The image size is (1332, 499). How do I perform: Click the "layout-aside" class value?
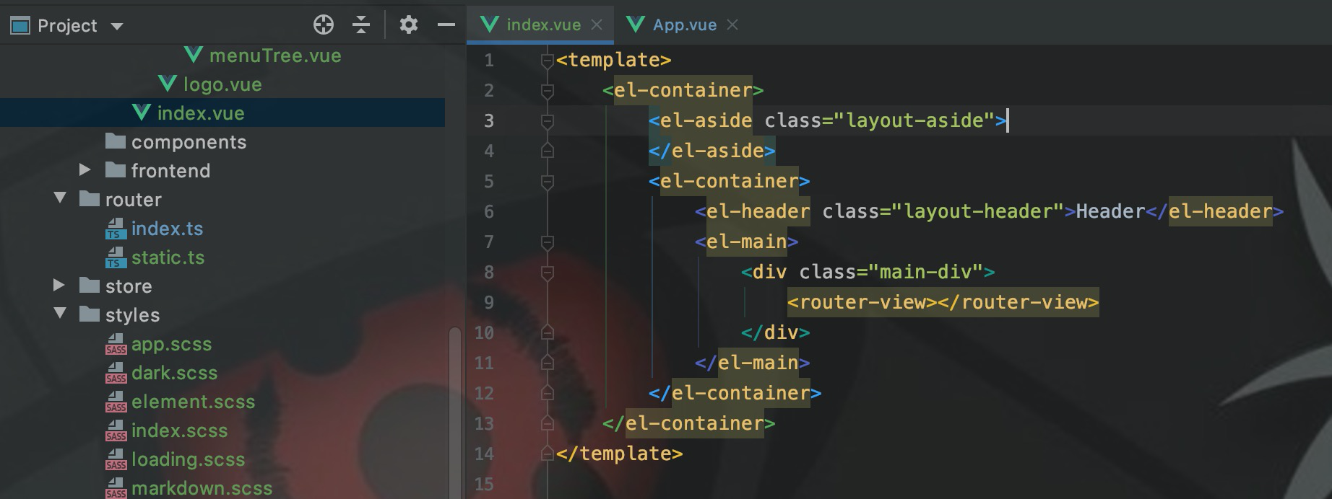914,120
